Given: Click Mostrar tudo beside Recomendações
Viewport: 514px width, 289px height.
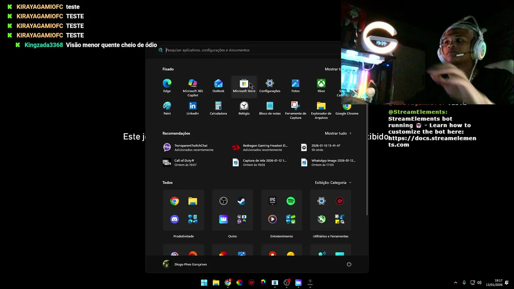Looking at the screenshot, I should coord(338,133).
